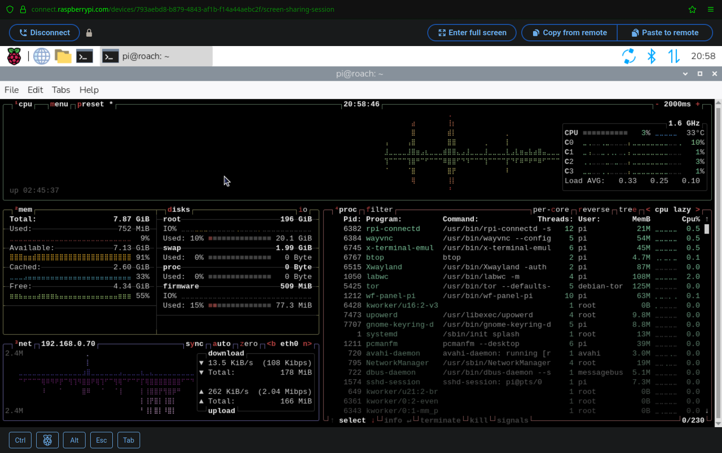Click the Disconnect button
The height and width of the screenshot is (453, 722).
click(x=44, y=33)
